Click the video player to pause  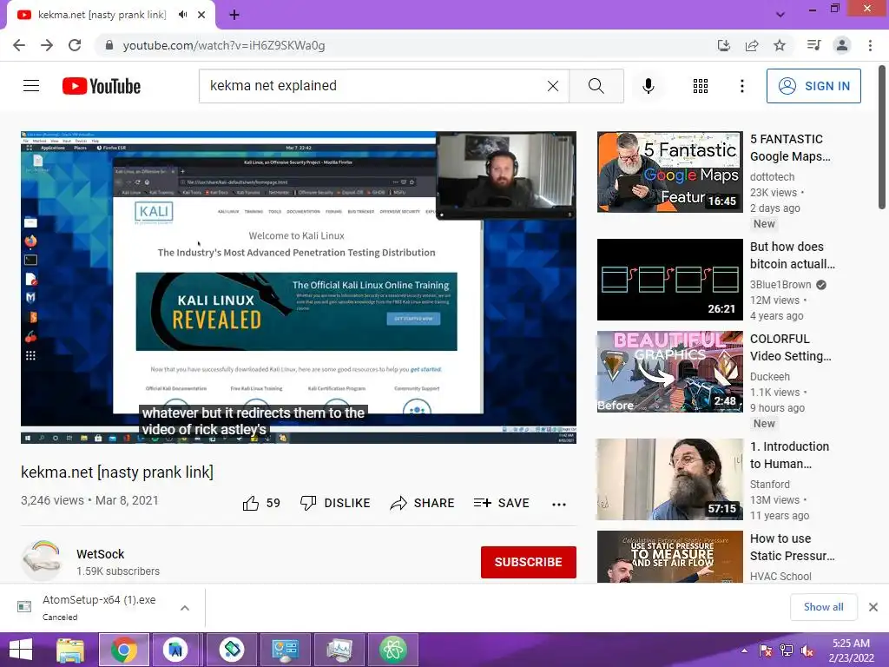[x=299, y=287]
